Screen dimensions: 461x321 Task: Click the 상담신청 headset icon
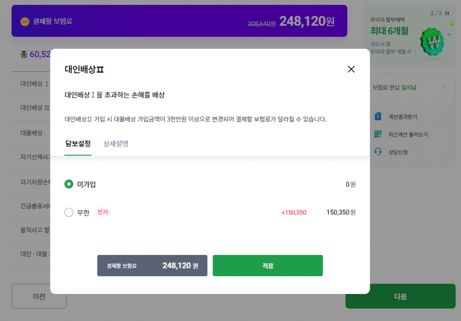click(378, 152)
